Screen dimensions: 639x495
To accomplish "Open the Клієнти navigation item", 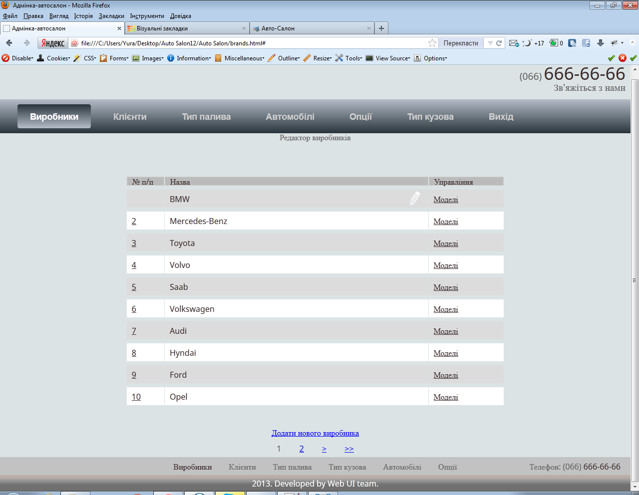I will 130,116.
